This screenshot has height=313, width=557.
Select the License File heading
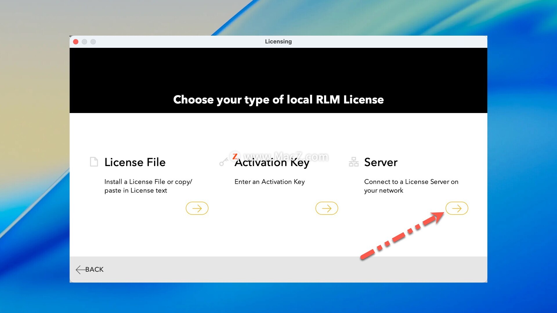point(135,162)
